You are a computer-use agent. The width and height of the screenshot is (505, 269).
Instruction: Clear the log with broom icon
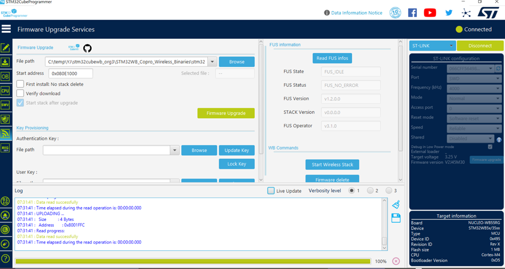click(396, 204)
